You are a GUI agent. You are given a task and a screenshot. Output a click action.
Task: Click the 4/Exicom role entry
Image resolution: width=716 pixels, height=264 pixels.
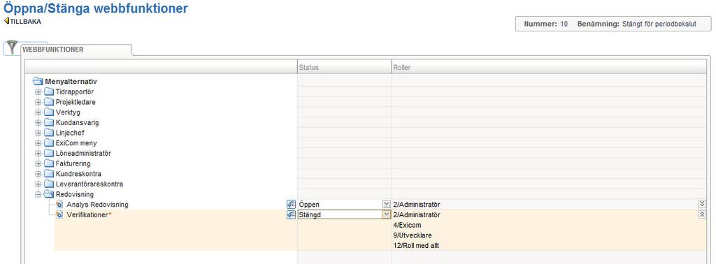(407, 225)
